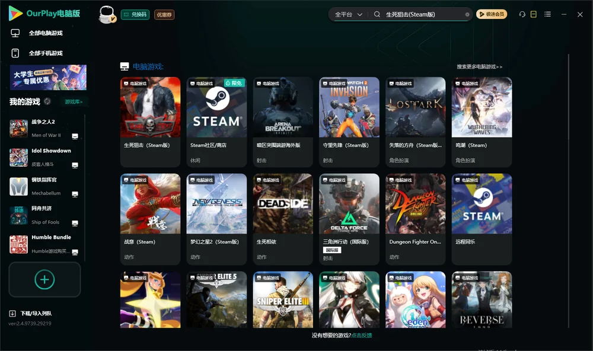Open the Lost Ark 失落的方舟 card
The image size is (593, 351).
pyautogui.click(x=416, y=122)
